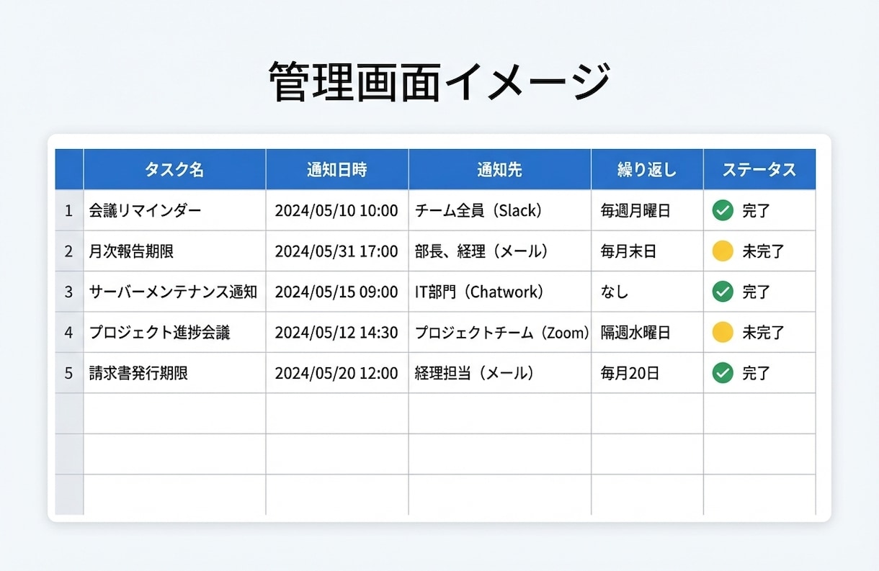Click yellow status dot for 月次報告期限
The height and width of the screenshot is (571, 879).
click(723, 251)
